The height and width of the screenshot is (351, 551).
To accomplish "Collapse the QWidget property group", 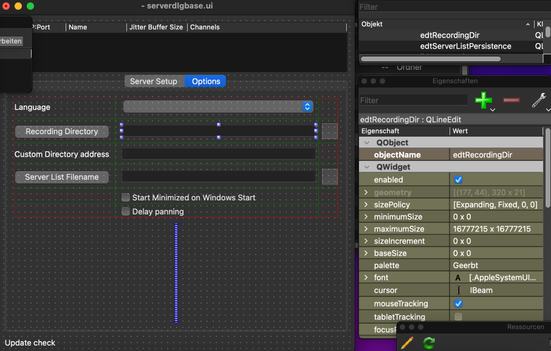I will [x=366, y=167].
